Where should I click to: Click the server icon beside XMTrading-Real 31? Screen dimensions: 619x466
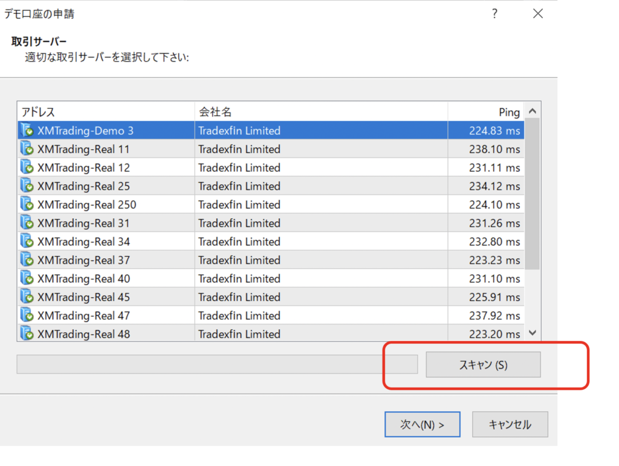[x=27, y=223]
